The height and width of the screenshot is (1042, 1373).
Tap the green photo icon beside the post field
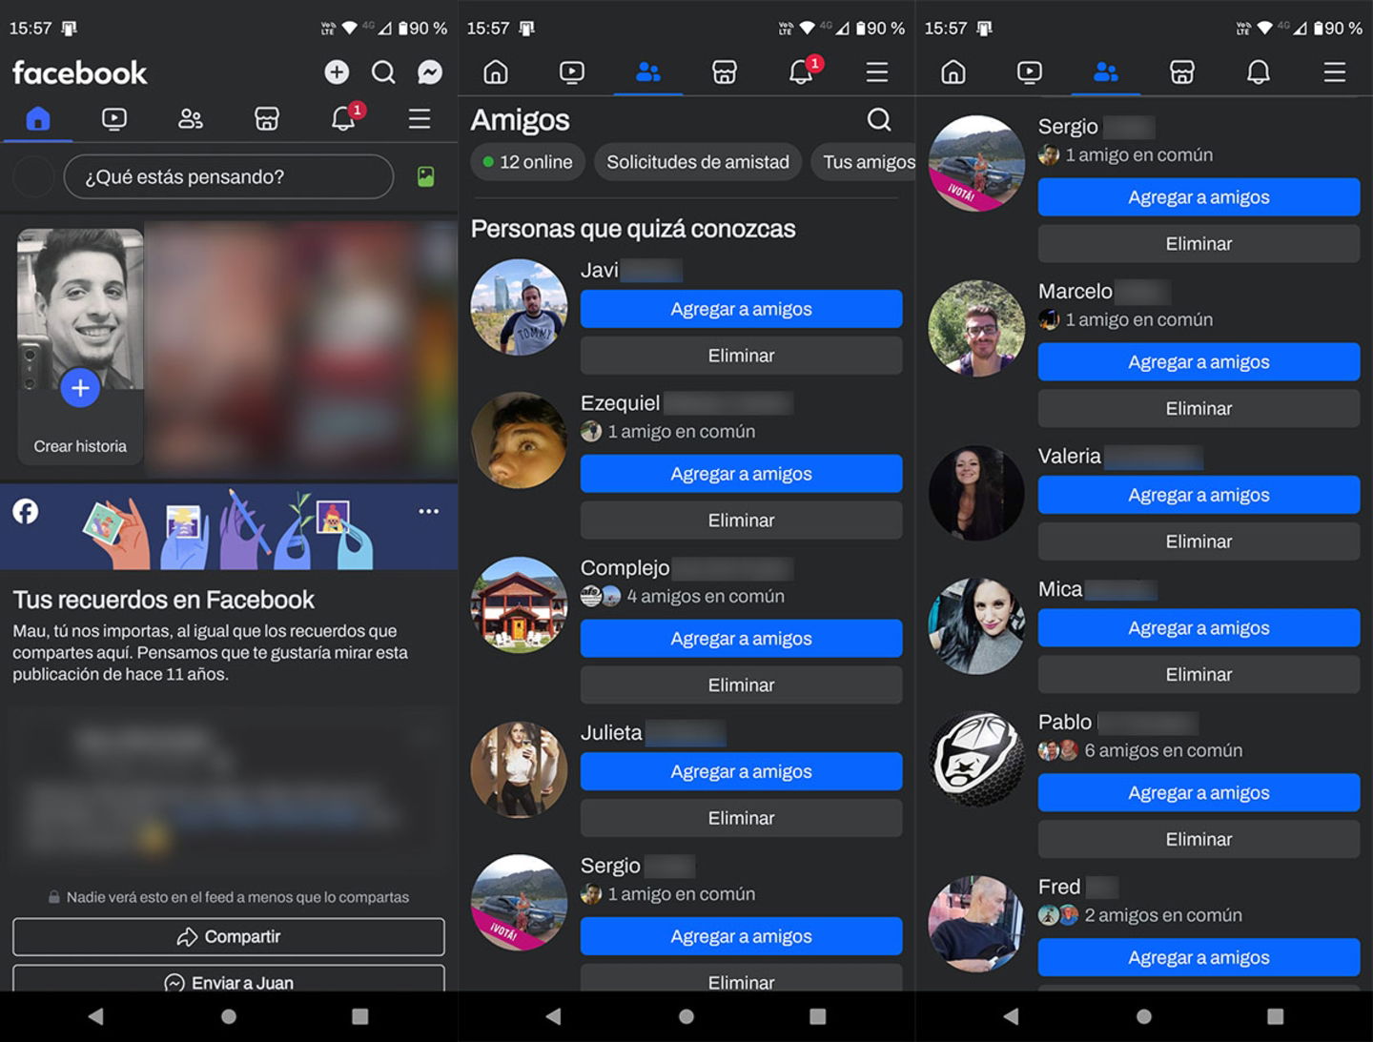(426, 176)
